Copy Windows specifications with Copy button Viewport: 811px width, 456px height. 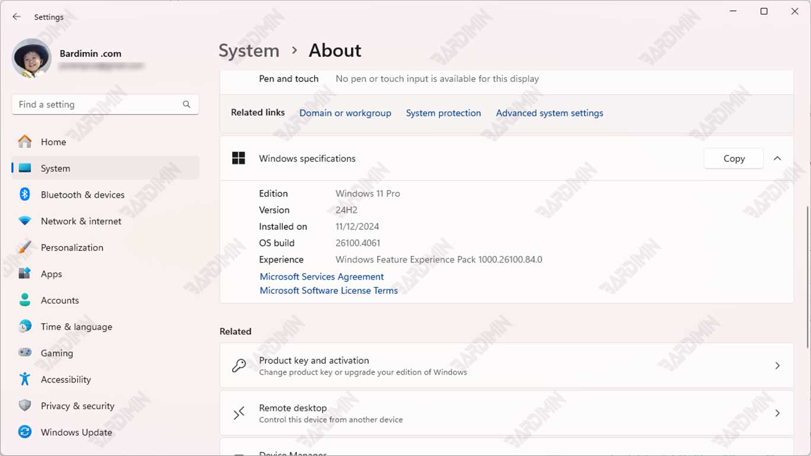tap(733, 159)
